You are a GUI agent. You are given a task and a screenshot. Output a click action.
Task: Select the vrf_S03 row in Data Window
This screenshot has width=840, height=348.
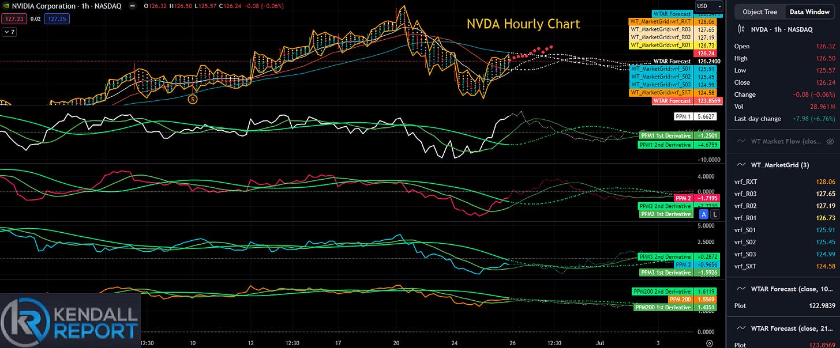point(786,254)
